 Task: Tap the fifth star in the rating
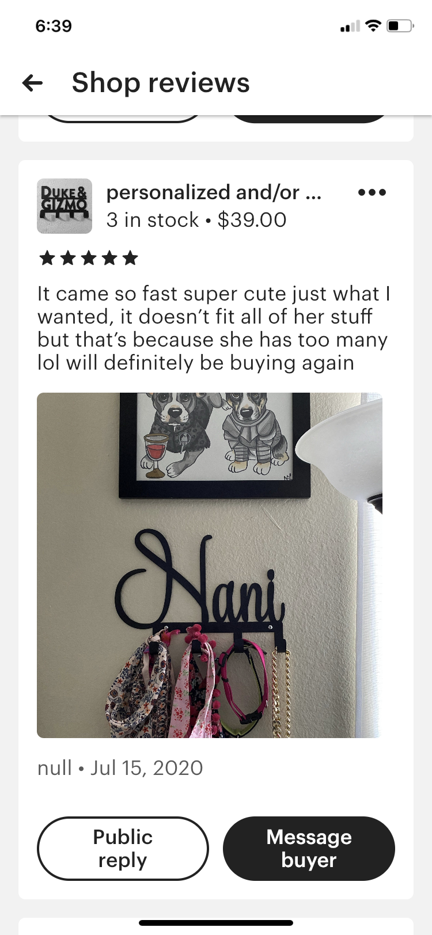130,258
